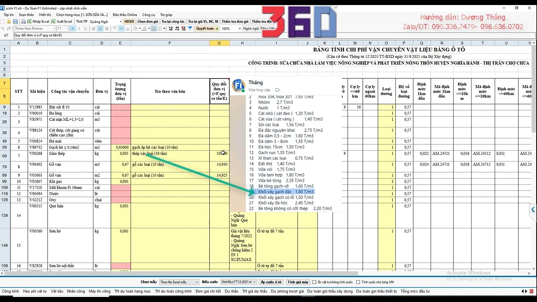Click the Open folder icon
Viewport: 537px width, 302px height.
(x=9, y=21)
